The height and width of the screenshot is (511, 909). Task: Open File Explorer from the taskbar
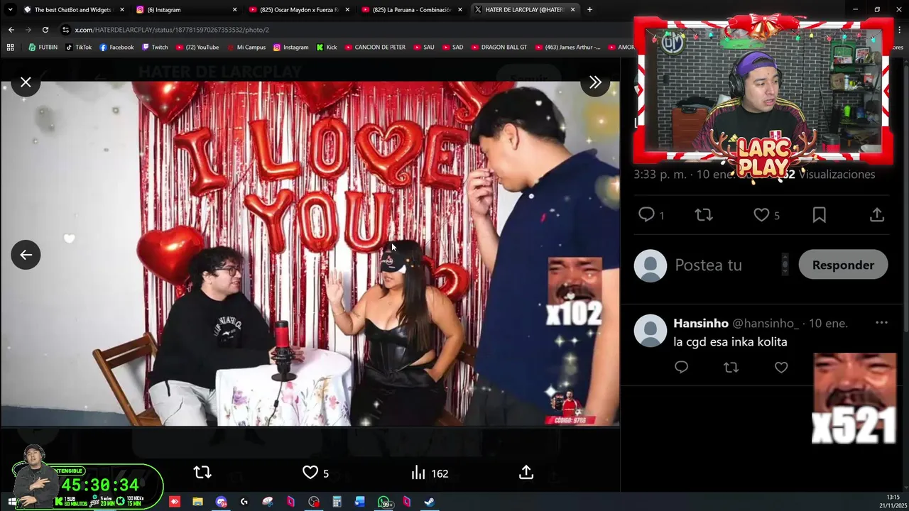197,502
